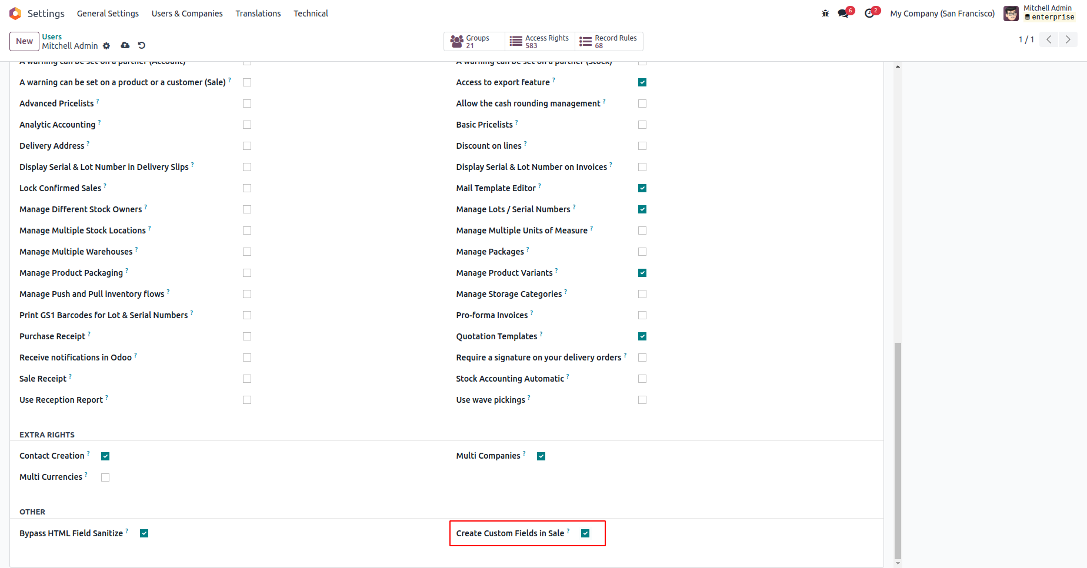The image size is (1087, 568).
Task: Open the record actions gear icon
Action: pos(106,46)
